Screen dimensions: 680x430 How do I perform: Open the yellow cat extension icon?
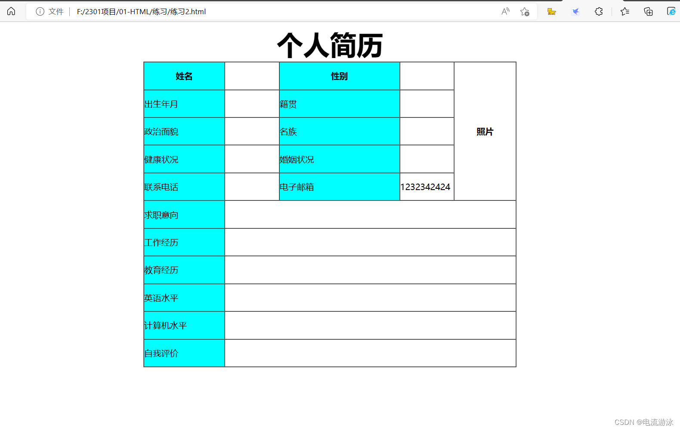point(551,12)
